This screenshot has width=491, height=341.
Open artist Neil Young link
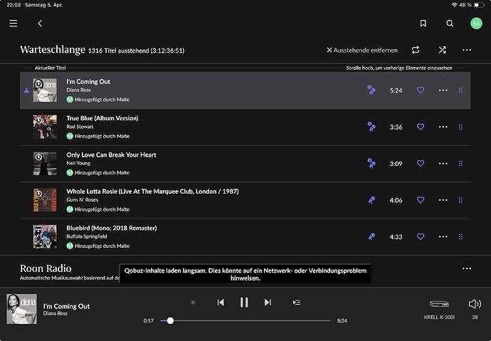[x=78, y=163]
